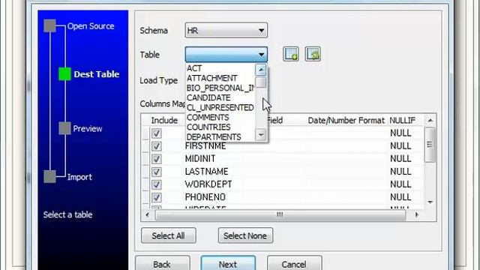The image size is (480, 270).
Task: Click the table list scroll down arrow
Action: (x=261, y=134)
